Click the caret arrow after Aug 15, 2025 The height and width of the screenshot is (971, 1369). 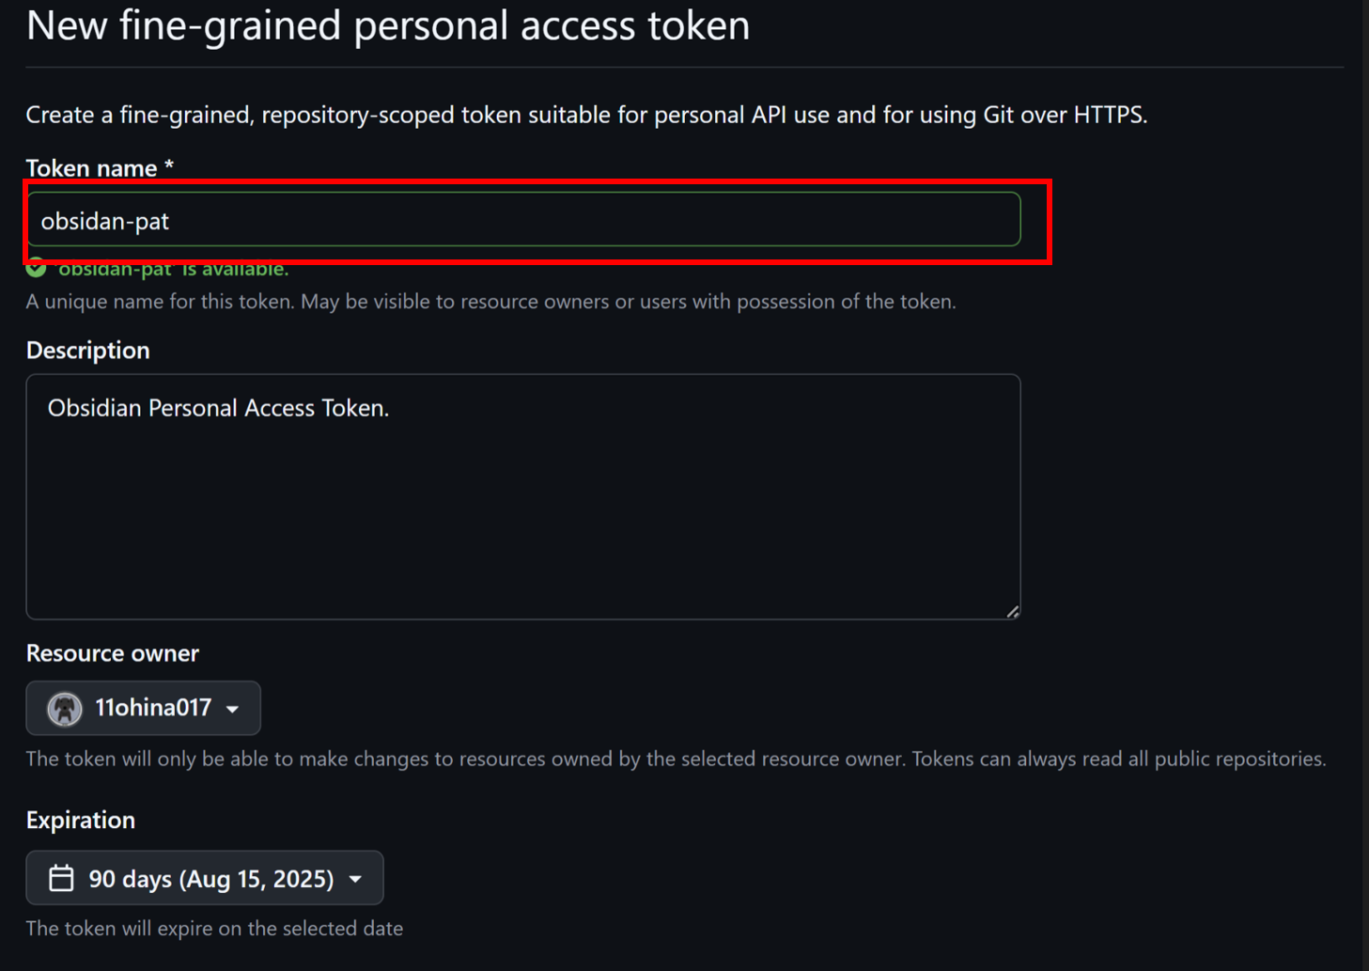pos(355,880)
